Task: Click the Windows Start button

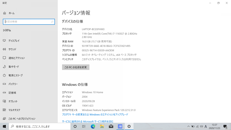Action: [x=4, y=127]
